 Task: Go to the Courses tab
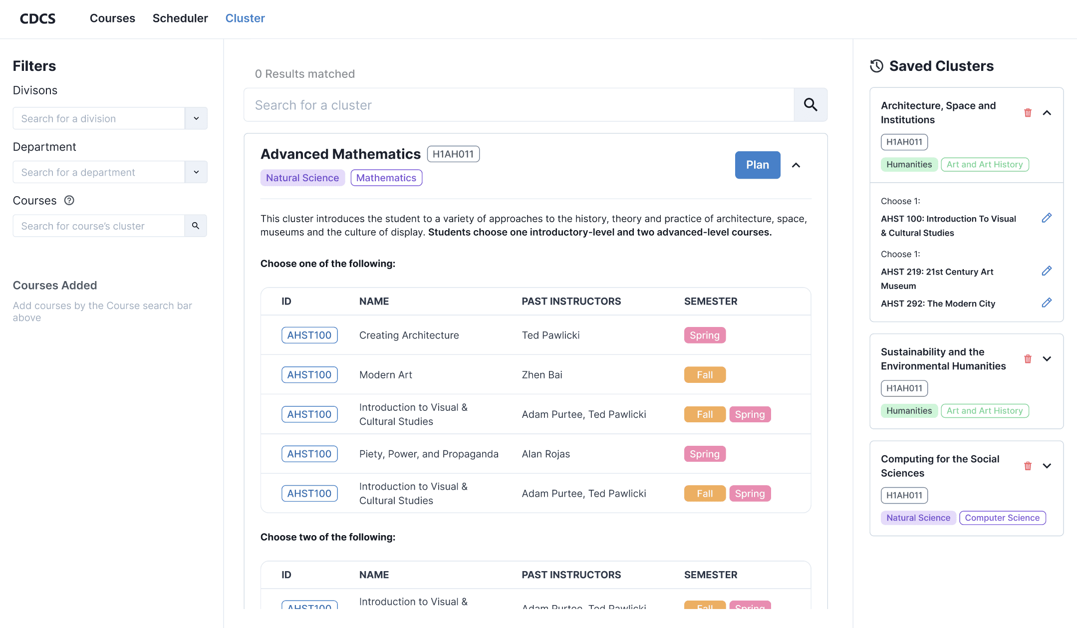(x=112, y=18)
